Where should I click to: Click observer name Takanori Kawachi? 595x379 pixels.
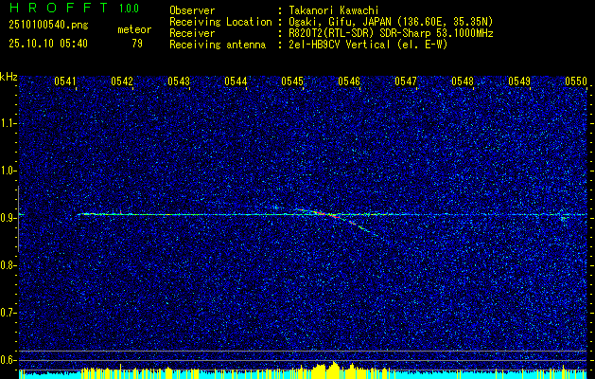(332, 10)
